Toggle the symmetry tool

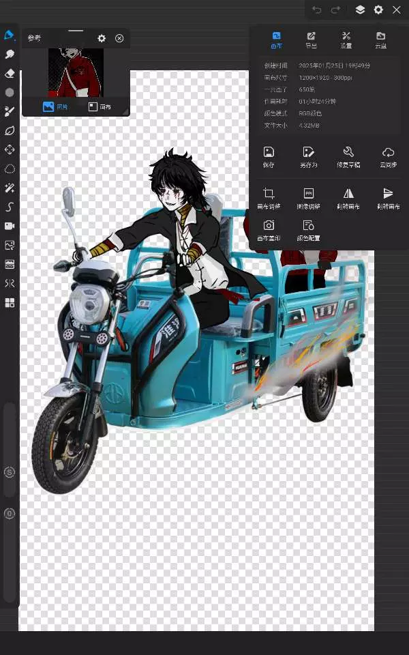click(9, 283)
